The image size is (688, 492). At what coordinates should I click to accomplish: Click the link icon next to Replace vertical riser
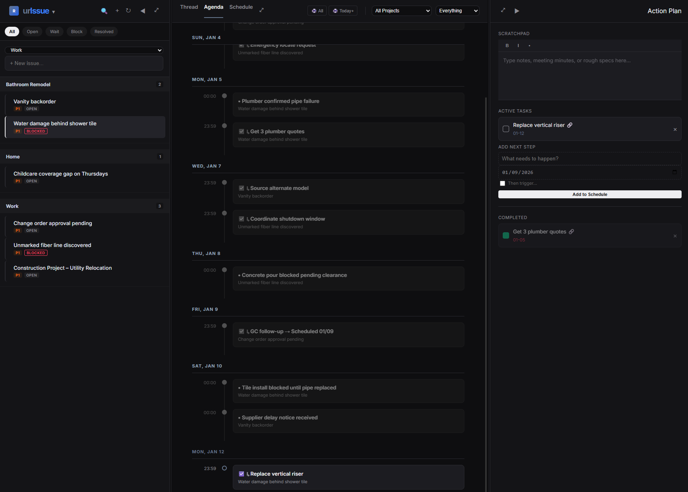coord(570,125)
